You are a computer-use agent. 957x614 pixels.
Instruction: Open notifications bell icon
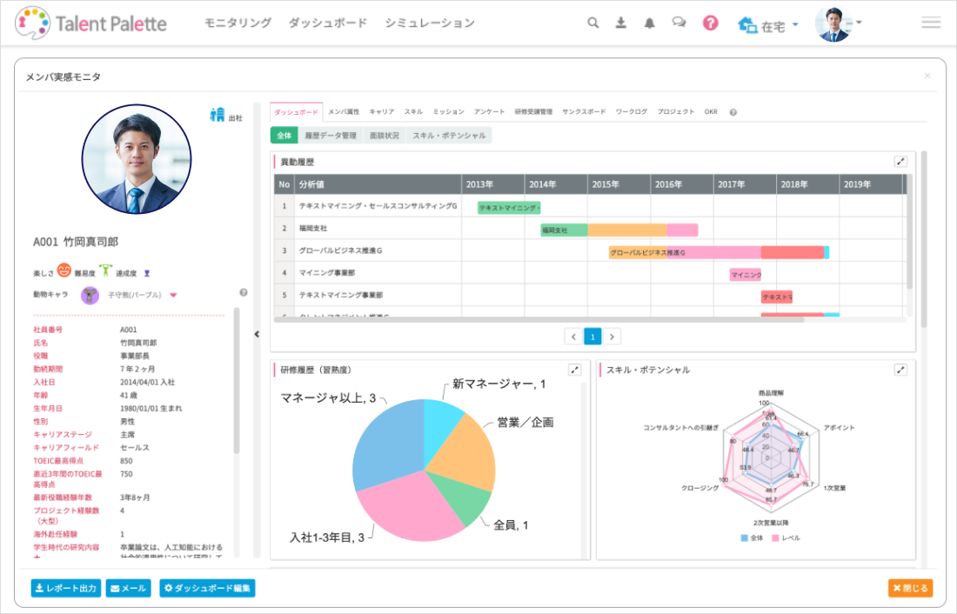649,23
